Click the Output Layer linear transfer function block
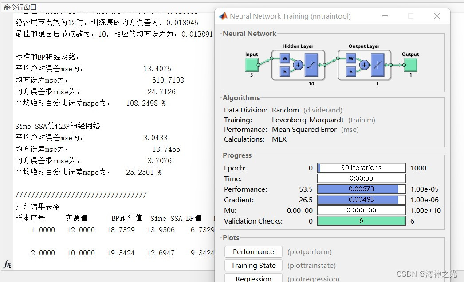 377,65
